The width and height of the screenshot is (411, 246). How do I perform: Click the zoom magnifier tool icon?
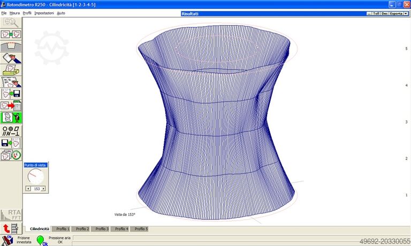point(11,22)
